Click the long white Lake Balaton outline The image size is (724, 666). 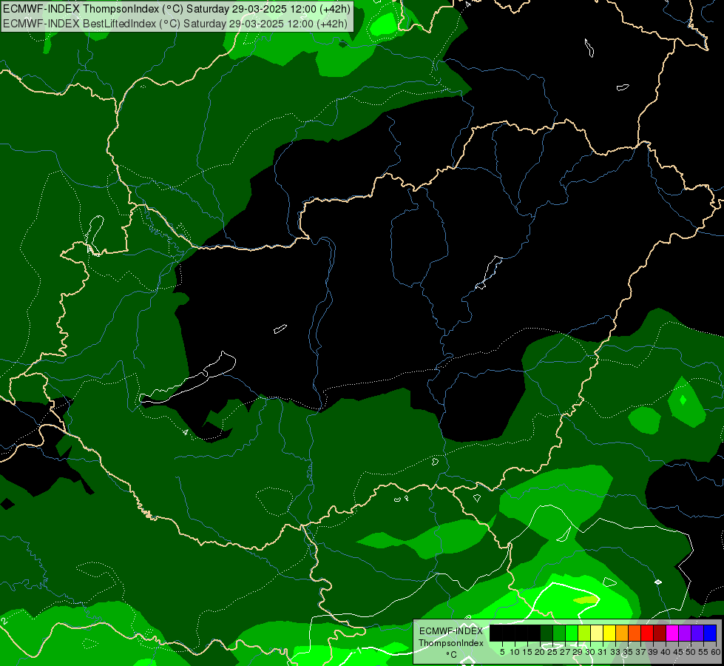pos(187,378)
